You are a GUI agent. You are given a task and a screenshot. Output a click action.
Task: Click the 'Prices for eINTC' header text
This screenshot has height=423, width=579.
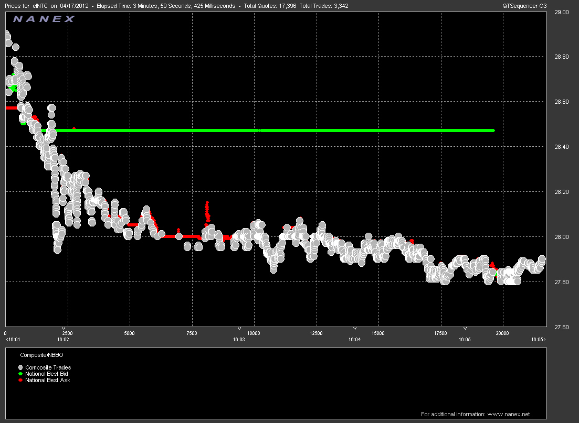(26, 6)
